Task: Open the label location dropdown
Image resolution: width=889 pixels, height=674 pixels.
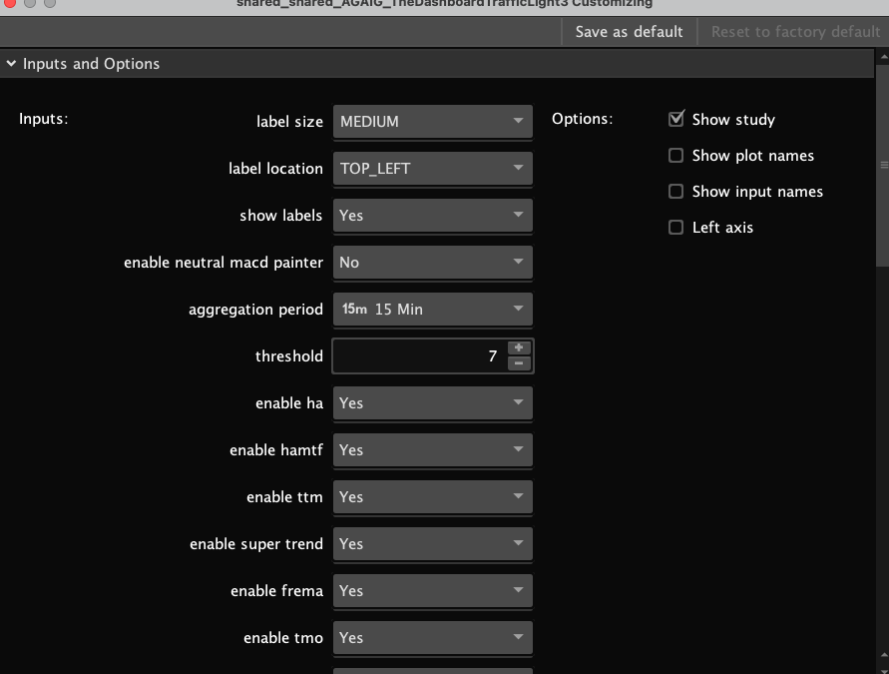Action: (432, 169)
